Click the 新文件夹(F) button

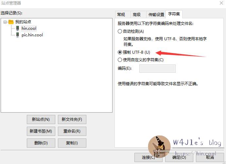(x=72, y=119)
